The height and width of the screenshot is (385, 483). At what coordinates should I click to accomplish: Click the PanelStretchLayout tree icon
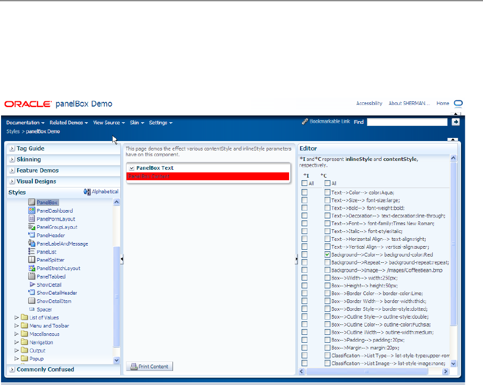(31, 268)
